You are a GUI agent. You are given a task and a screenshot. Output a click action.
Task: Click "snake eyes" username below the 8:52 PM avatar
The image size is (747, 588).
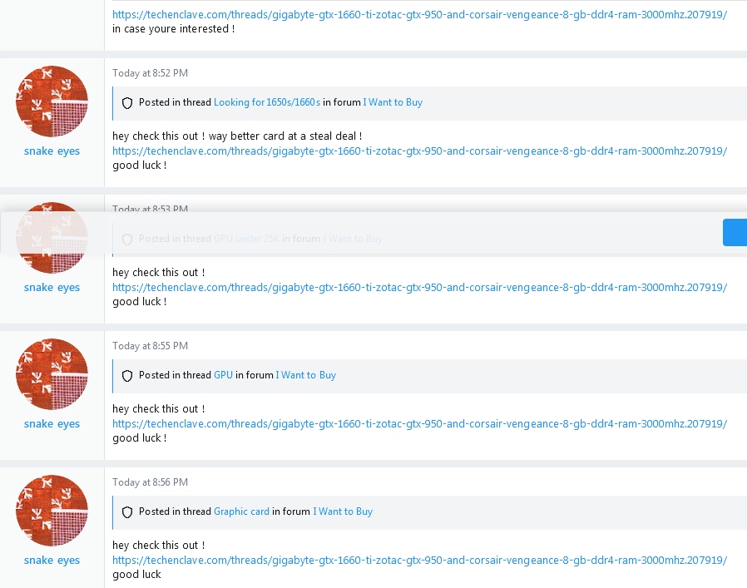point(52,151)
